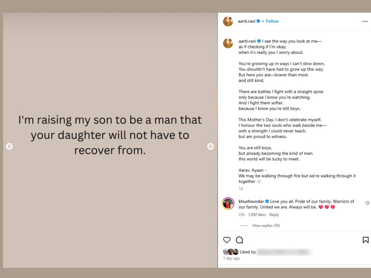
Task: View the 1,092 likes on comment
Action: pyautogui.click(x=257, y=215)
